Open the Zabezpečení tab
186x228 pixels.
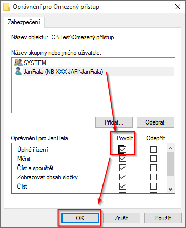[24, 22]
